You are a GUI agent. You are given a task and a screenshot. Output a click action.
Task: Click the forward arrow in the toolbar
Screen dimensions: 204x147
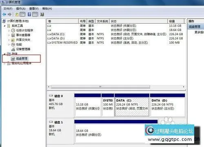9,14
